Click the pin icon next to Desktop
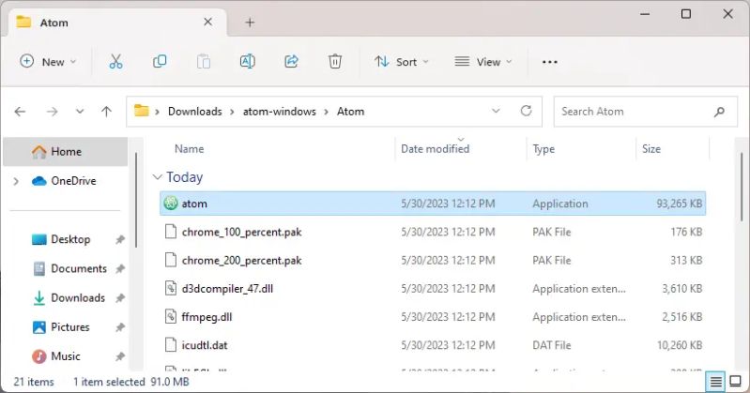Viewport: 750px width, 393px height. pyautogui.click(x=120, y=239)
